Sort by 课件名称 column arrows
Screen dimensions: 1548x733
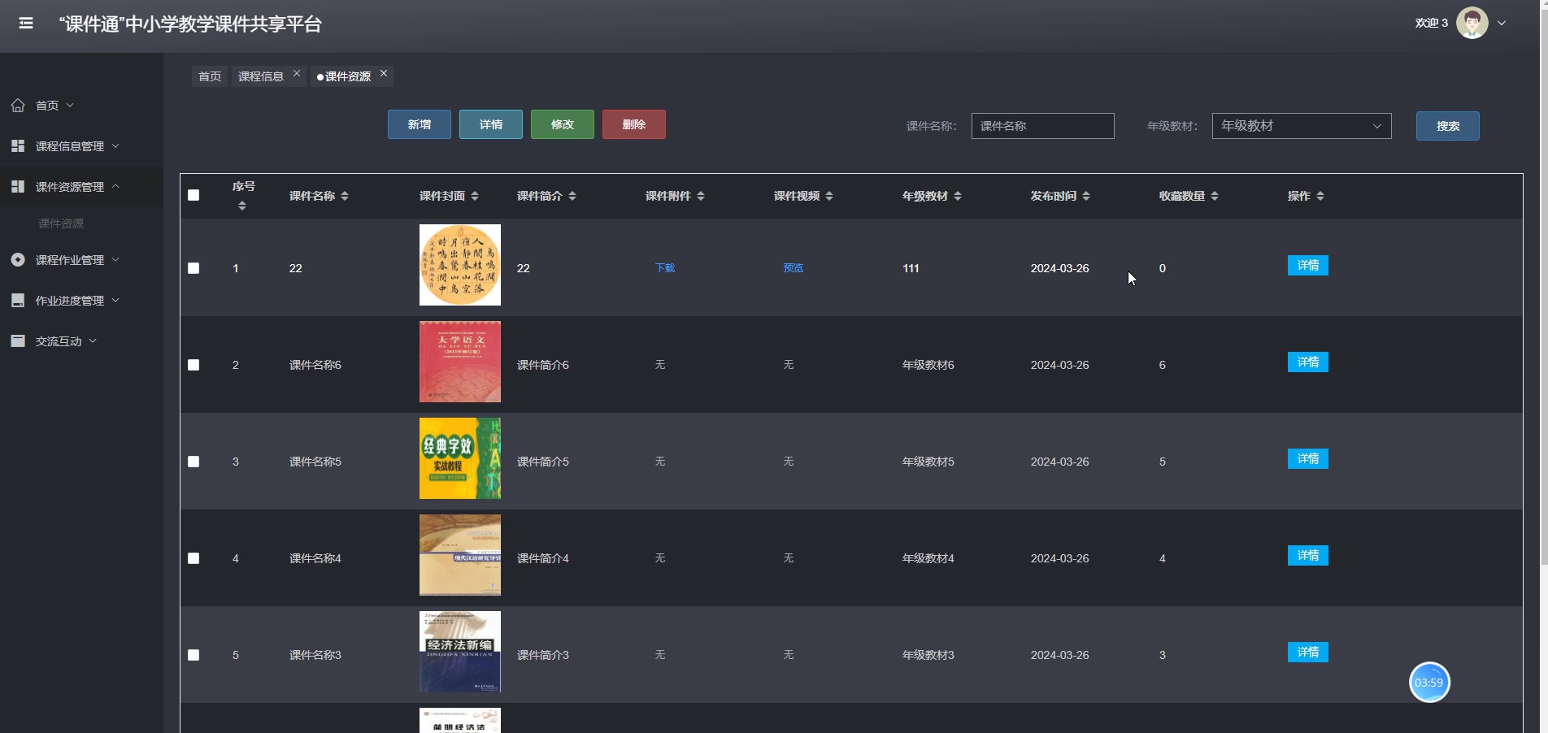point(345,196)
